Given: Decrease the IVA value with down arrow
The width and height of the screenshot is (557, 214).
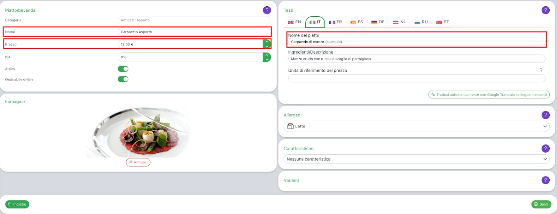Looking at the screenshot, I should (x=267, y=59).
